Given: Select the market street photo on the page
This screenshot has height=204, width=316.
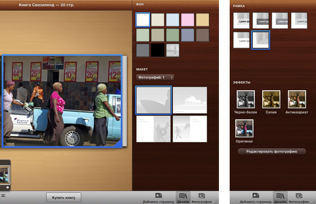Looking at the screenshot, I should tap(62, 101).
